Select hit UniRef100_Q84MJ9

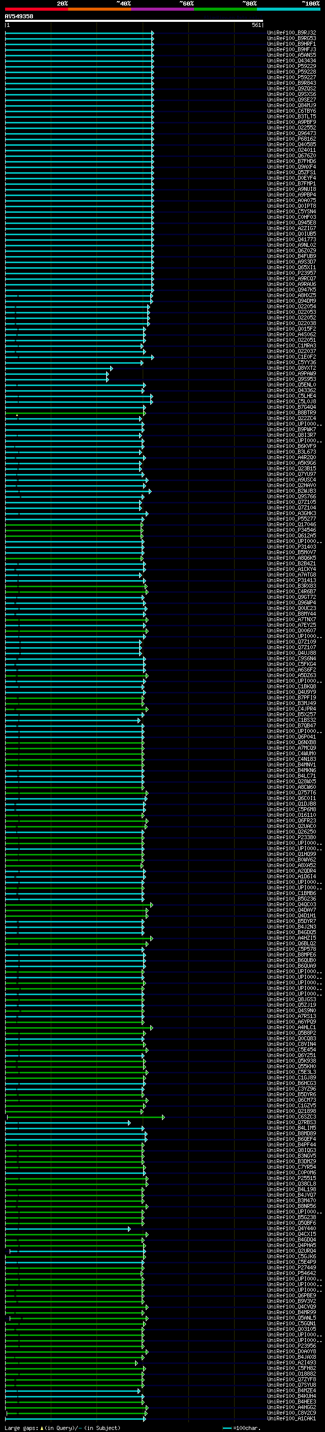pos(291,106)
